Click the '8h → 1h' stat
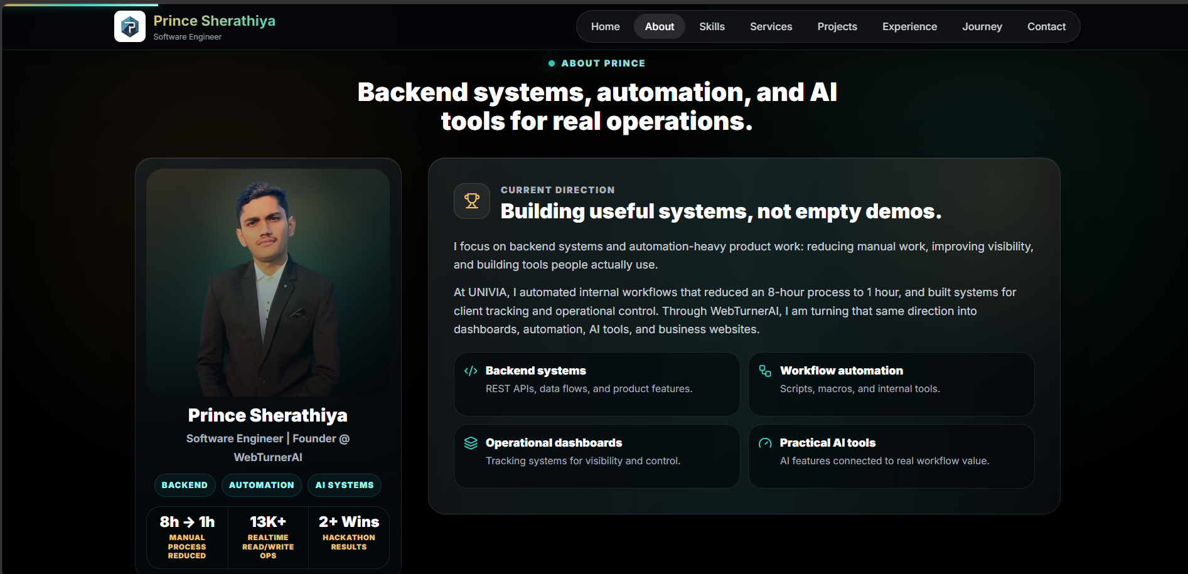Image resolution: width=1188 pixels, height=574 pixels. tap(187, 522)
